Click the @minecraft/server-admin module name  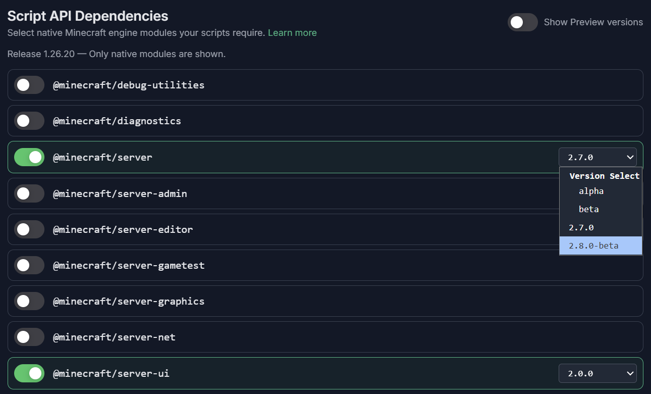[x=120, y=193]
